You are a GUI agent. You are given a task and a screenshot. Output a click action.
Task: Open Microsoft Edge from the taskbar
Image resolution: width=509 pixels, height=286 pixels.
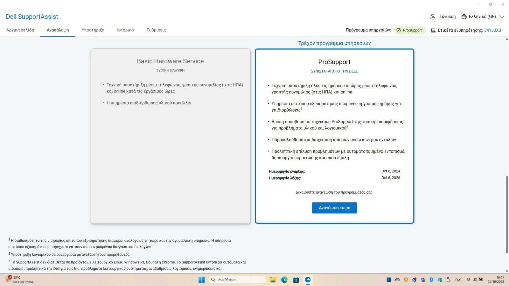[x=284, y=280]
